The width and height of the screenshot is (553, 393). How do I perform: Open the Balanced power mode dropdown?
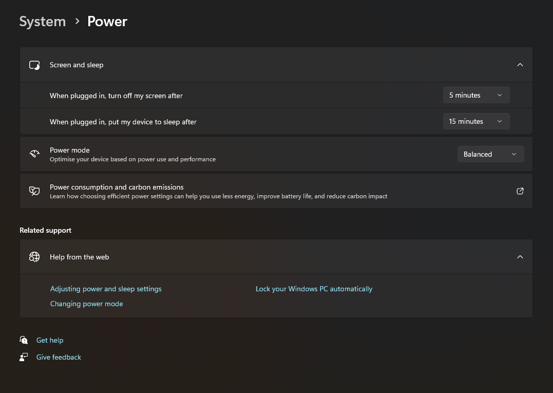coord(490,154)
